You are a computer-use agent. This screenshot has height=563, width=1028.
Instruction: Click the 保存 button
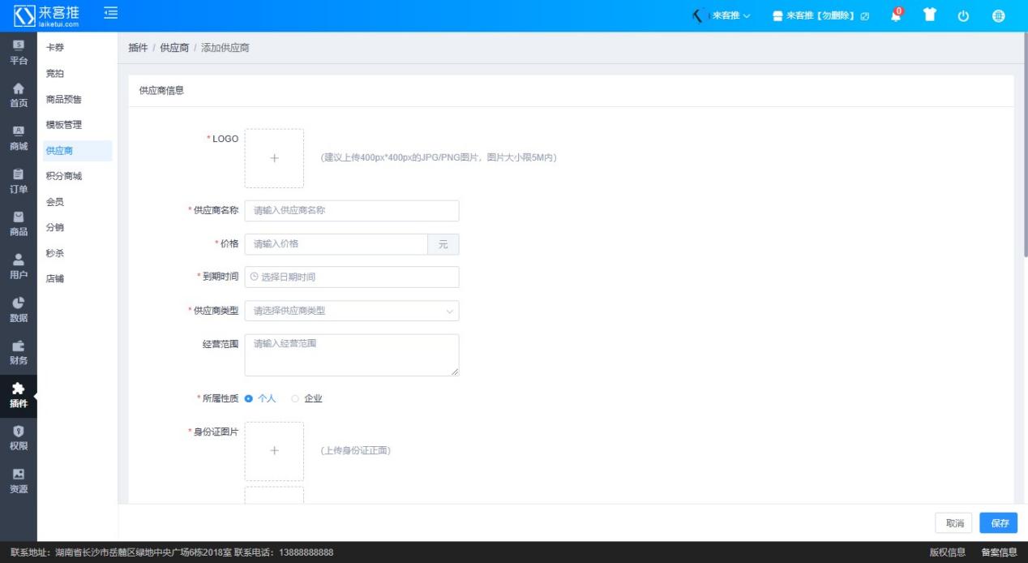(x=999, y=523)
